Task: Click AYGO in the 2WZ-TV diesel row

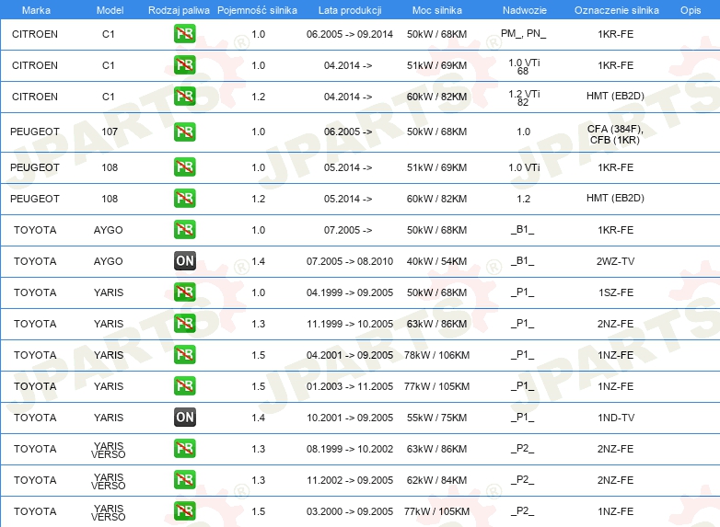Action: click(109, 261)
